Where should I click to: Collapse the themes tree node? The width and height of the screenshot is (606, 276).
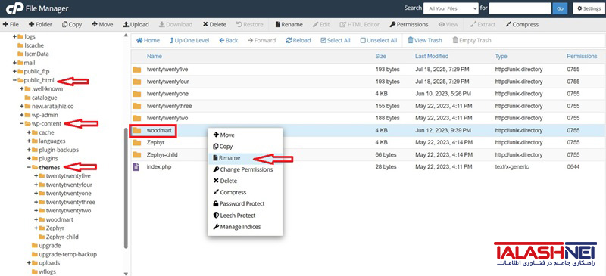tap(29, 167)
